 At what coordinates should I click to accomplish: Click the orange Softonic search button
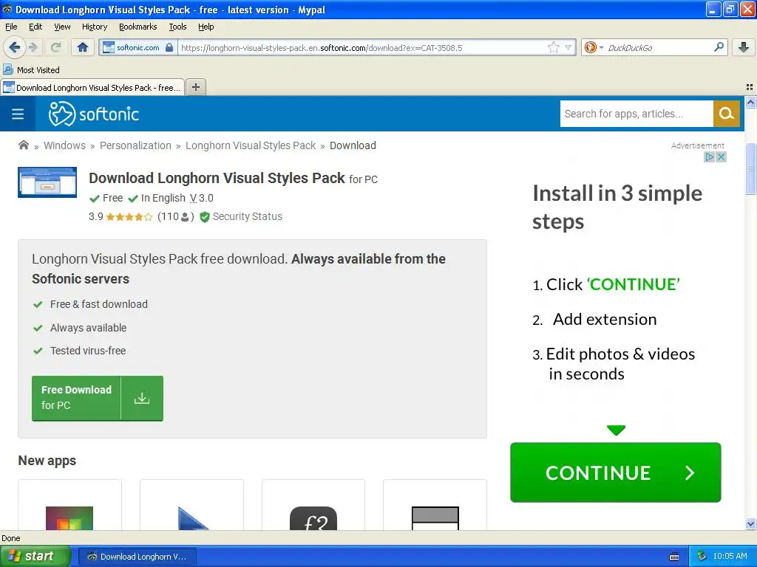click(x=726, y=114)
